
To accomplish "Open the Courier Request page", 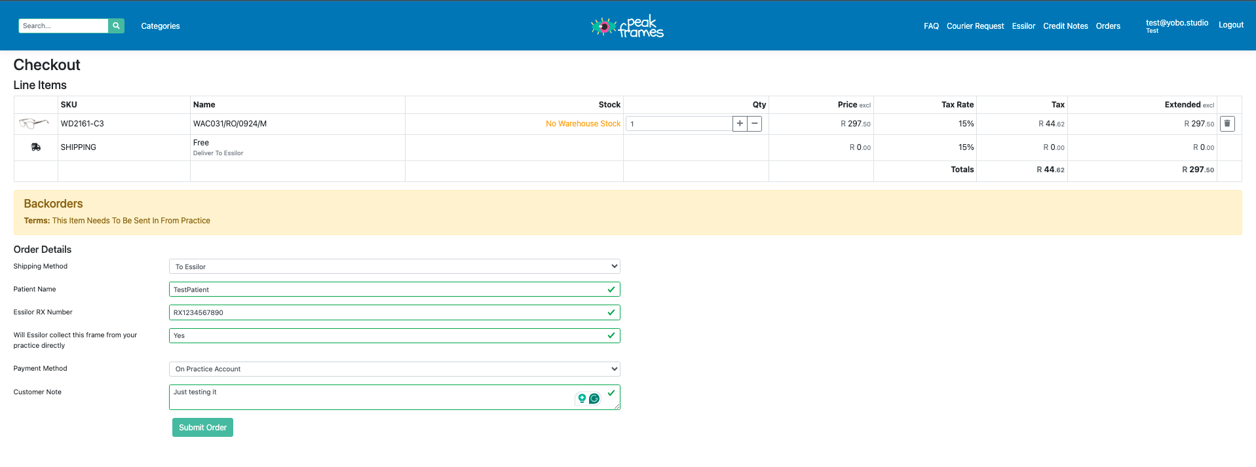I will 975,26.
